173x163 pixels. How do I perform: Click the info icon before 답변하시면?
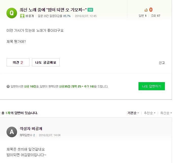8,86
